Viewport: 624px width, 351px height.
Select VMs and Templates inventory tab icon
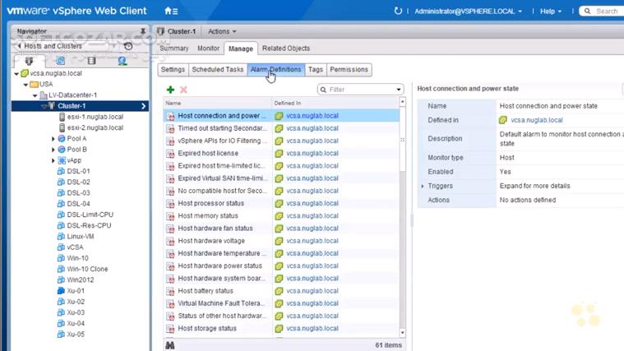pyautogui.click(x=61, y=61)
